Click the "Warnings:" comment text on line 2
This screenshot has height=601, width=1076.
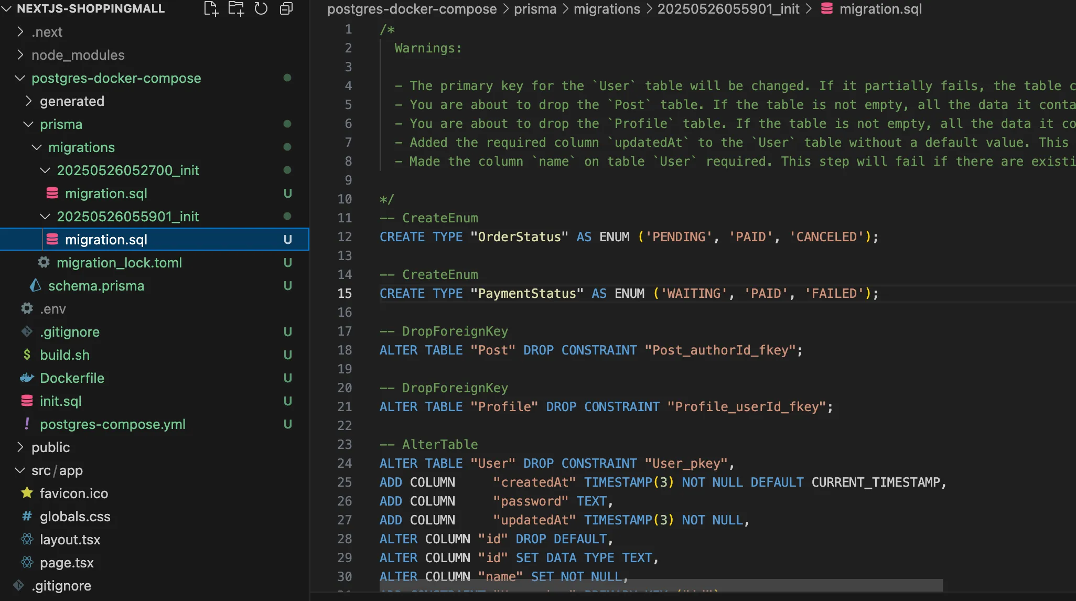click(428, 48)
